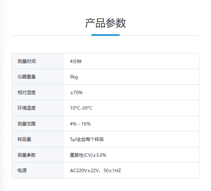
Task: Click the ≤70% humidity value
Action: click(76, 93)
